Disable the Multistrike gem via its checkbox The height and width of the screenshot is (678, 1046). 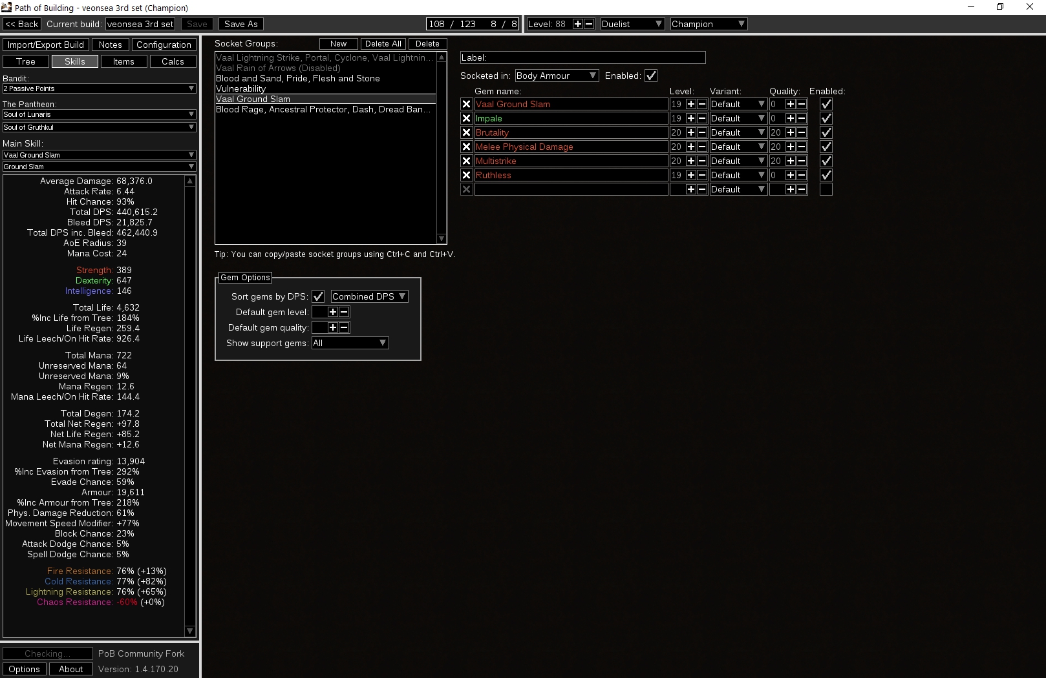(826, 161)
